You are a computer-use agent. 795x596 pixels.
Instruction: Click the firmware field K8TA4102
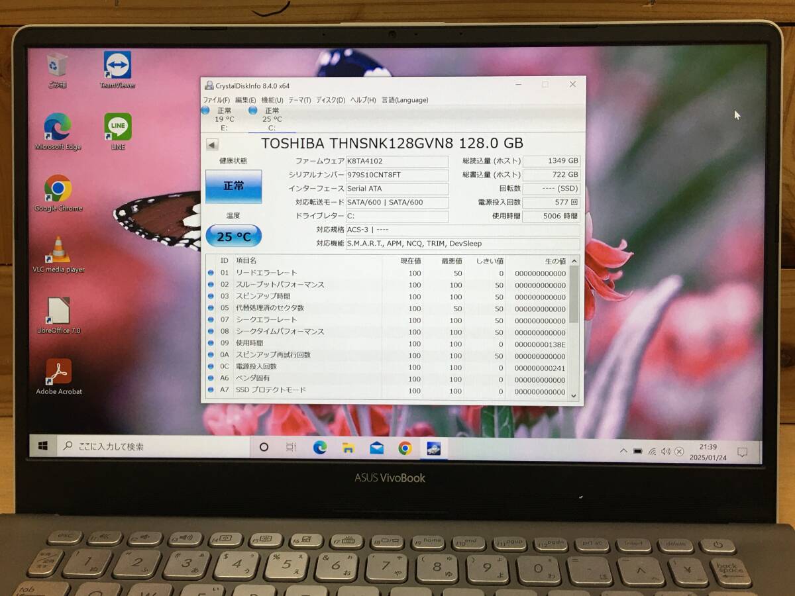[397, 161]
